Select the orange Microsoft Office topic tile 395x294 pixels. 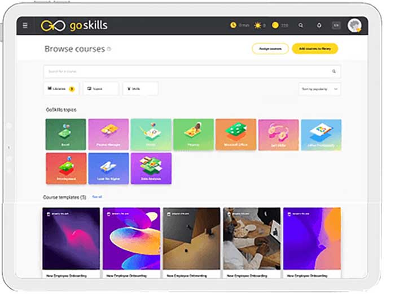click(236, 135)
